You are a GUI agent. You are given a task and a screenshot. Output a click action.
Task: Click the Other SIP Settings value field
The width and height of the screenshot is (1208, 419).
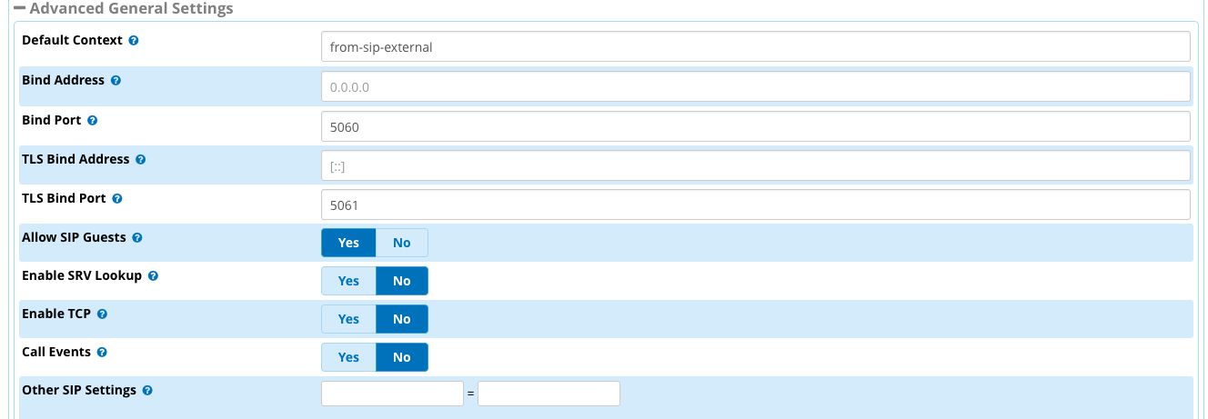tap(549, 394)
